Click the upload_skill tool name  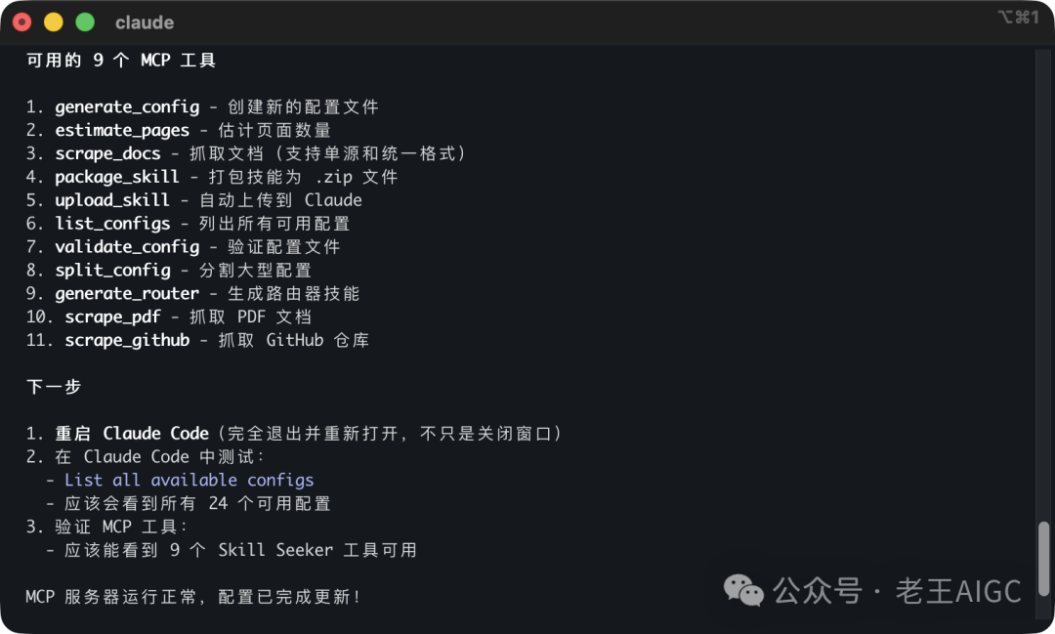tap(112, 200)
